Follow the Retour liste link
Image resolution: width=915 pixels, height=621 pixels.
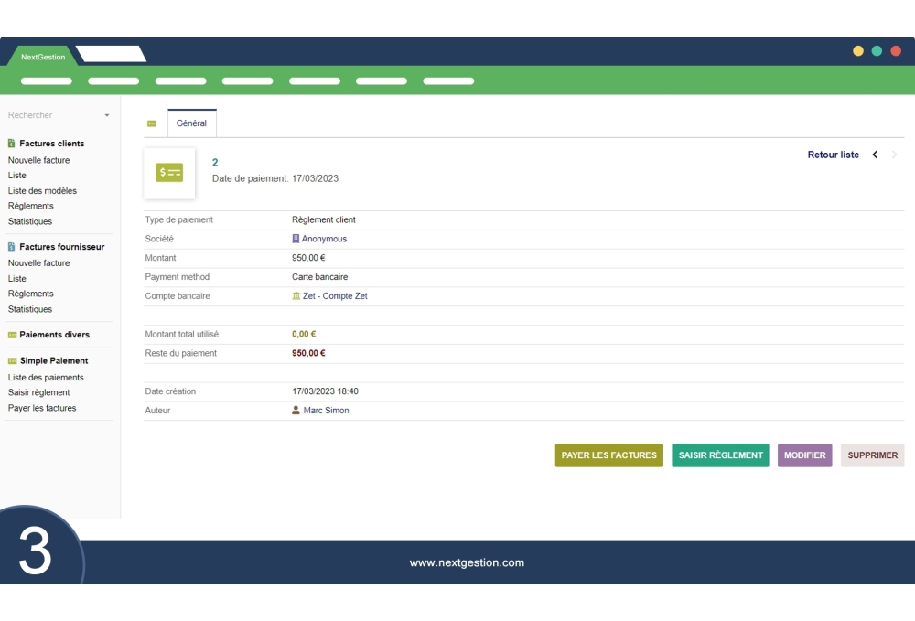833,155
